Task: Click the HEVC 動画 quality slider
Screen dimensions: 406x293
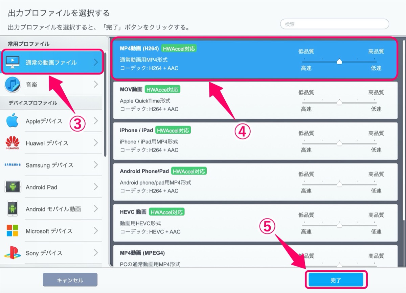Action: (x=339, y=225)
